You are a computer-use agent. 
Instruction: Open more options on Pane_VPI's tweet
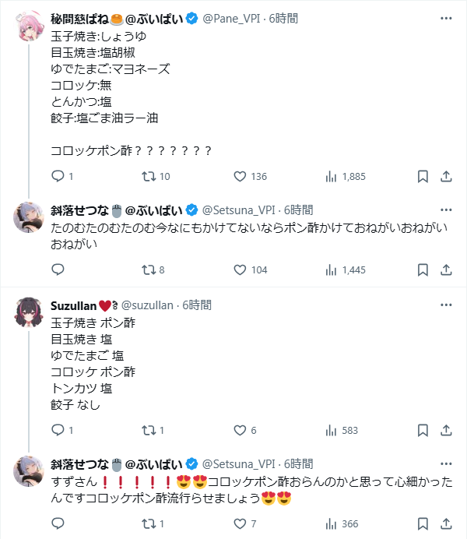pyautogui.click(x=445, y=18)
